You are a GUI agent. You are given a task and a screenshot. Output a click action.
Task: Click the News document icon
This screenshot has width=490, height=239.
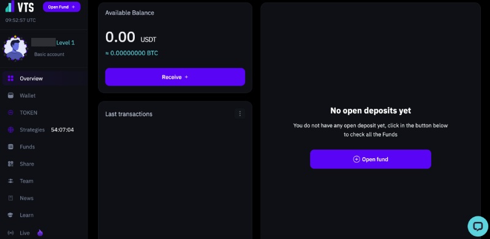(x=10, y=198)
